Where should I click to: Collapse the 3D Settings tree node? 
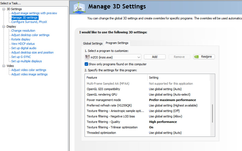point(4,9)
